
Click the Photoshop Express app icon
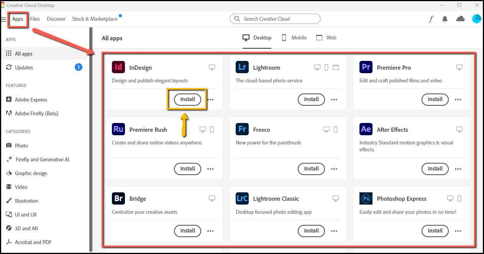pyautogui.click(x=366, y=198)
